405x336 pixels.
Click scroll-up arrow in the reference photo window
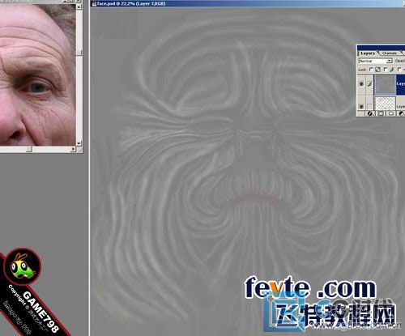point(79,7)
